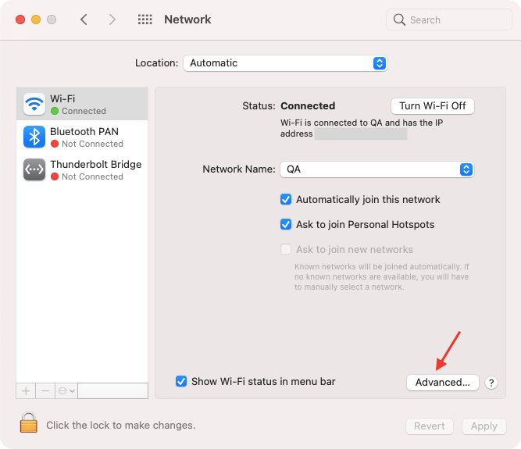Viewport: 521px width, 449px height.
Task: Click the "Network" window title
Action: pos(187,20)
